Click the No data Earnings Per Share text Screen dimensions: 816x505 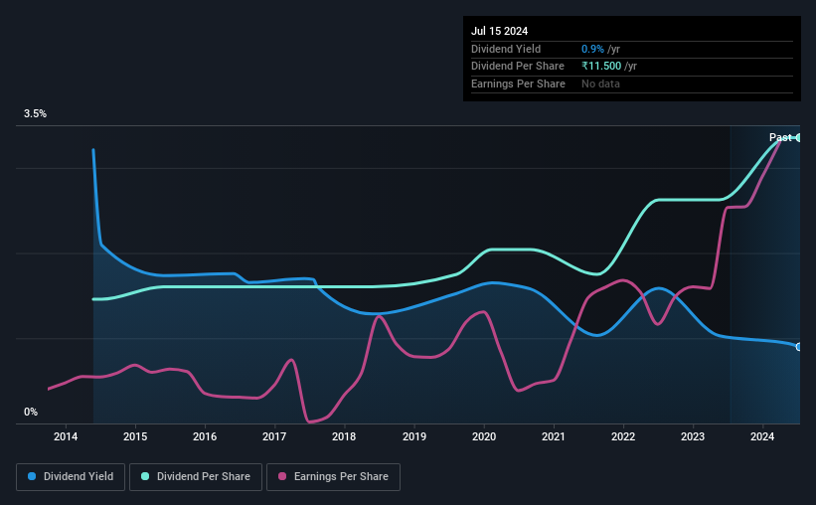pos(600,84)
